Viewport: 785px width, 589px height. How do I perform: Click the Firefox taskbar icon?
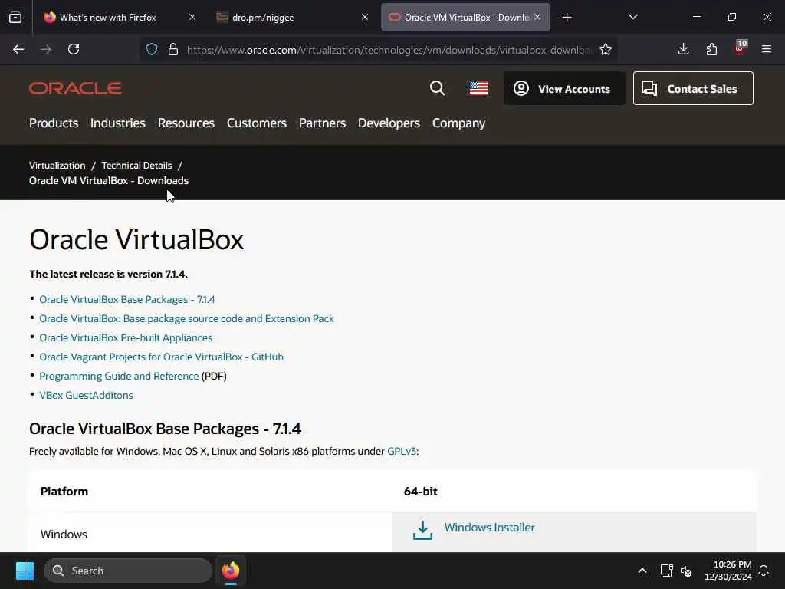tap(230, 571)
